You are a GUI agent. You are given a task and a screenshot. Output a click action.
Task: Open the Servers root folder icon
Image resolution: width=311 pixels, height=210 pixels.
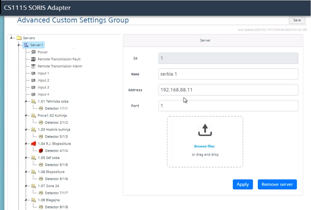click(x=19, y=38)
